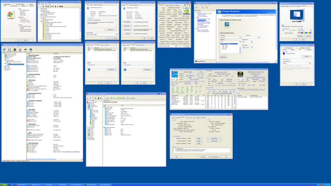The width and height of the screenshot is (331, 186).
Task: Open the Windows Start button
Action: tap(4, 185)
